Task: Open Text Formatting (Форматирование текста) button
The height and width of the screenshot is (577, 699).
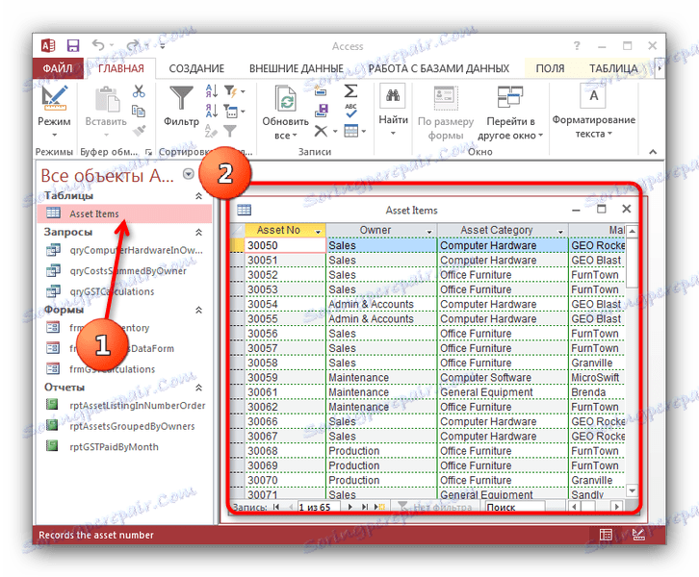Action: coord(593,112)
